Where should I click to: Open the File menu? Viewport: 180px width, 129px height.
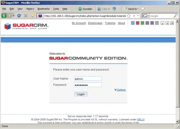click(x=4, y=9)
